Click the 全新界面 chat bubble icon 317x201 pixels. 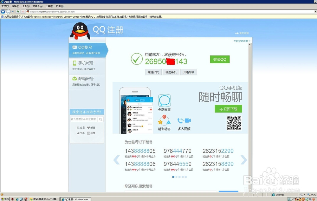(164, 100)
